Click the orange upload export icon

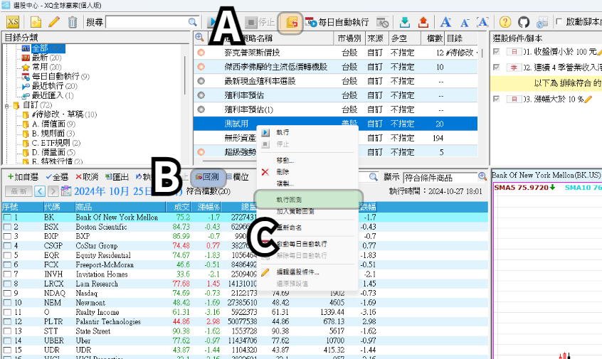422,23
